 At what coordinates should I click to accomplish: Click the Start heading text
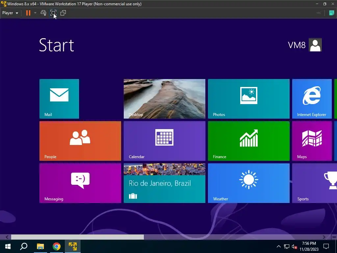pyautogui.click(x=57, y=45)
